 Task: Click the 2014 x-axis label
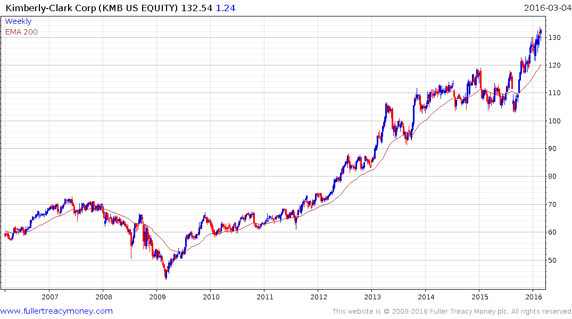(426, 297)
